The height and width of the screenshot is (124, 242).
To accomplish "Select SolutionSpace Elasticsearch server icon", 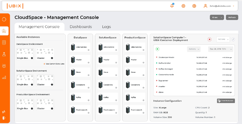I will [100, 110].
